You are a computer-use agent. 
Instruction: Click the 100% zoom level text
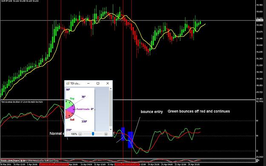(x=74, y=134)
